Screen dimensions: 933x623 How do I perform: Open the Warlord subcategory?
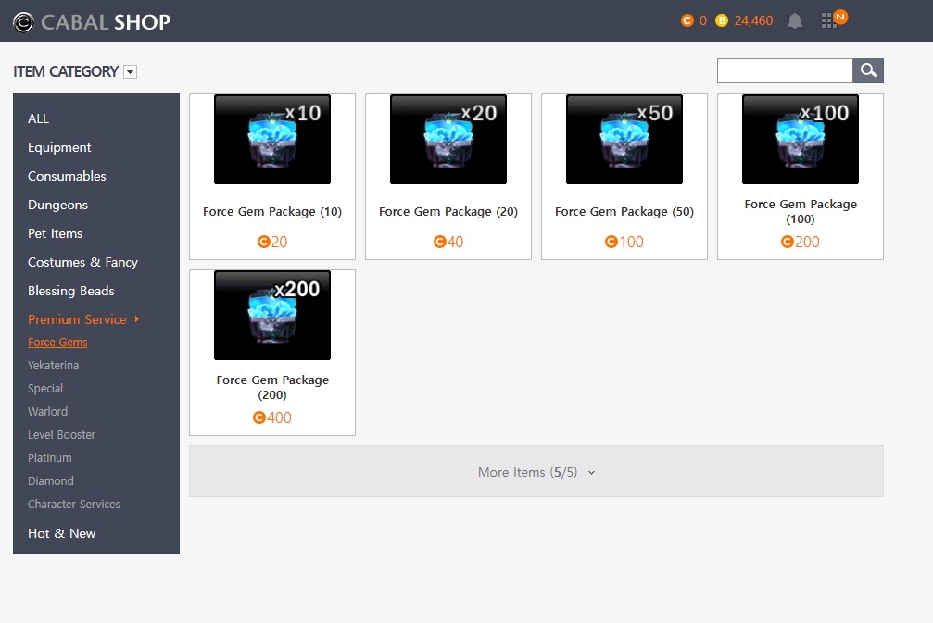[47, 411]
